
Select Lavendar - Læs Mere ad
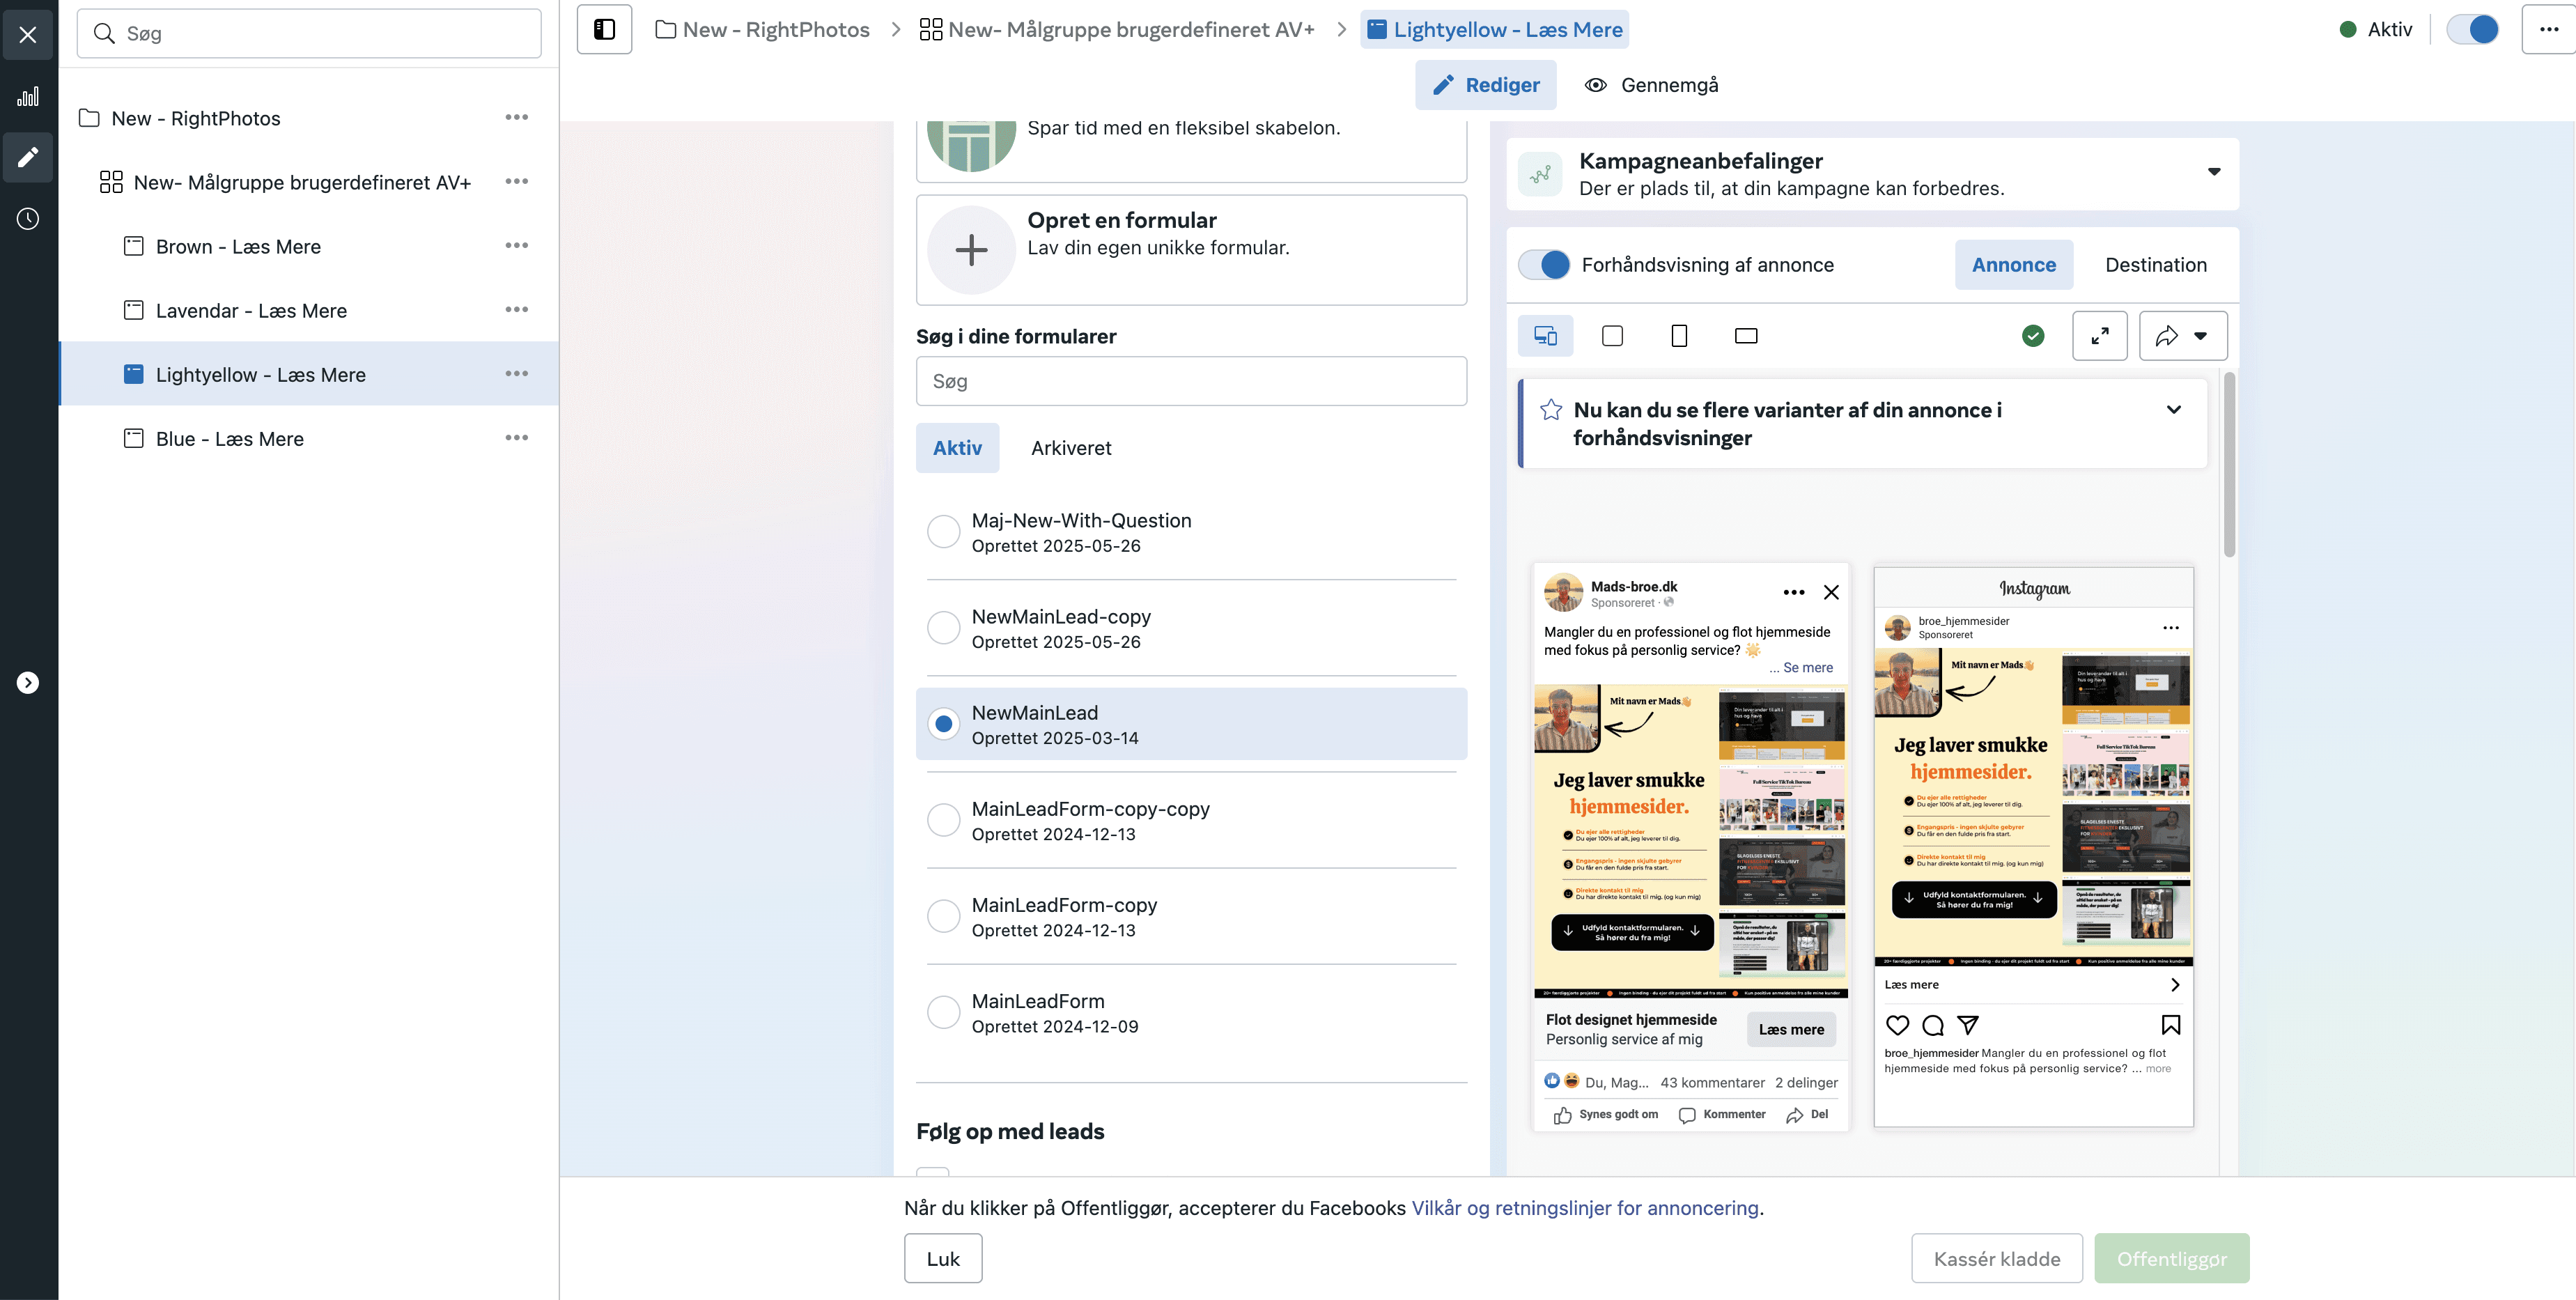coord(251,310)
